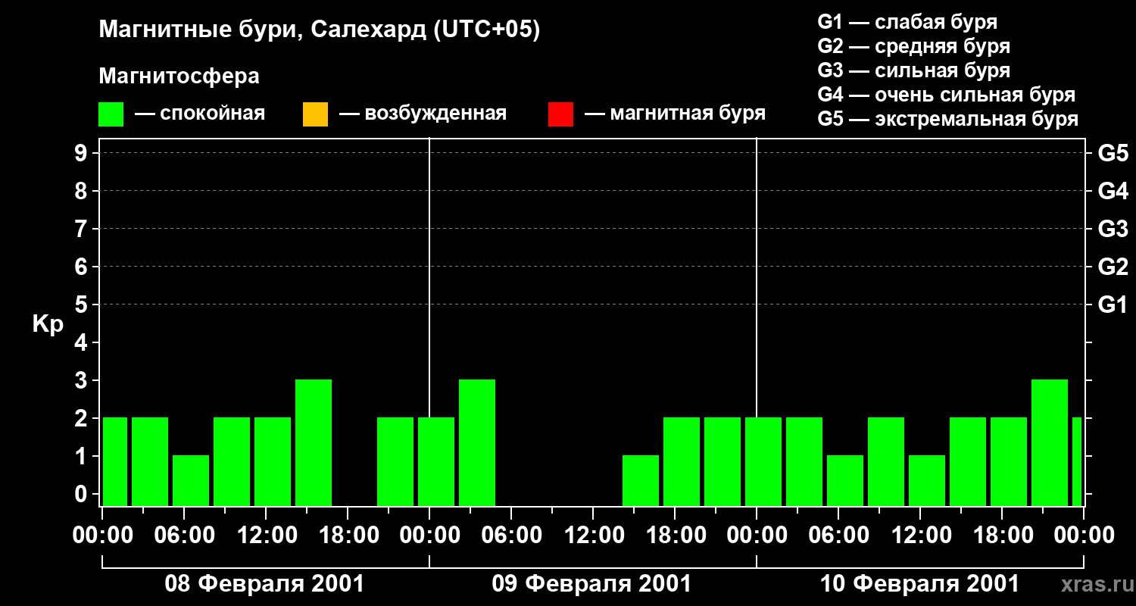Select the title 'Магнитные бури, Салехард (UTC+05)'

[320, 30]
